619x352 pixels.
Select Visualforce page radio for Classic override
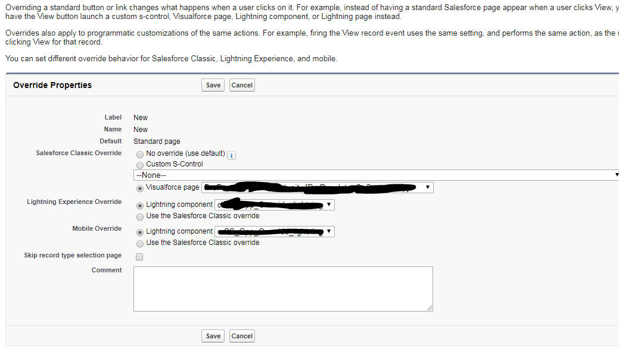[x=140, y=188]
